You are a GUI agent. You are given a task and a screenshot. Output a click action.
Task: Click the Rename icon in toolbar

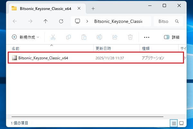coord(99,37)
